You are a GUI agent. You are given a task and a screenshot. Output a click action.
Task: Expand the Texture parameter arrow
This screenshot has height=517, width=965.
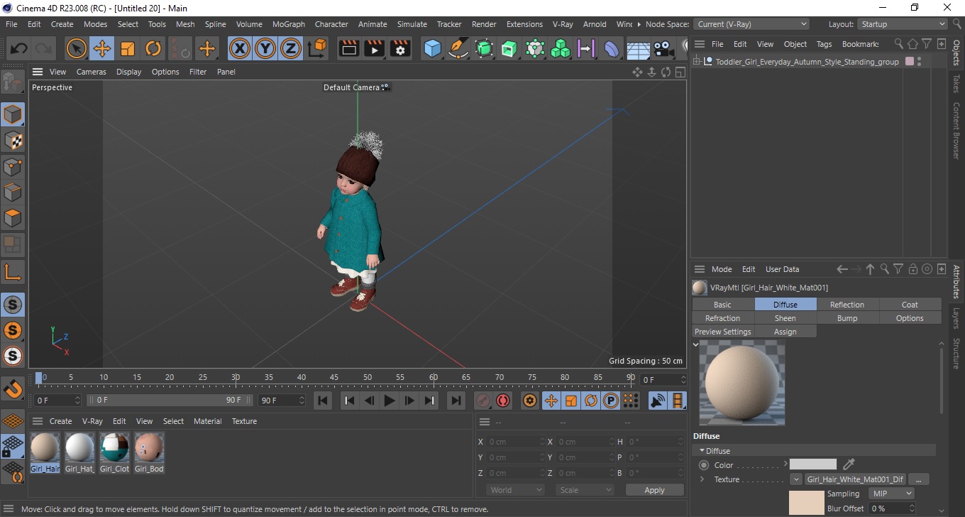(702, 479)
